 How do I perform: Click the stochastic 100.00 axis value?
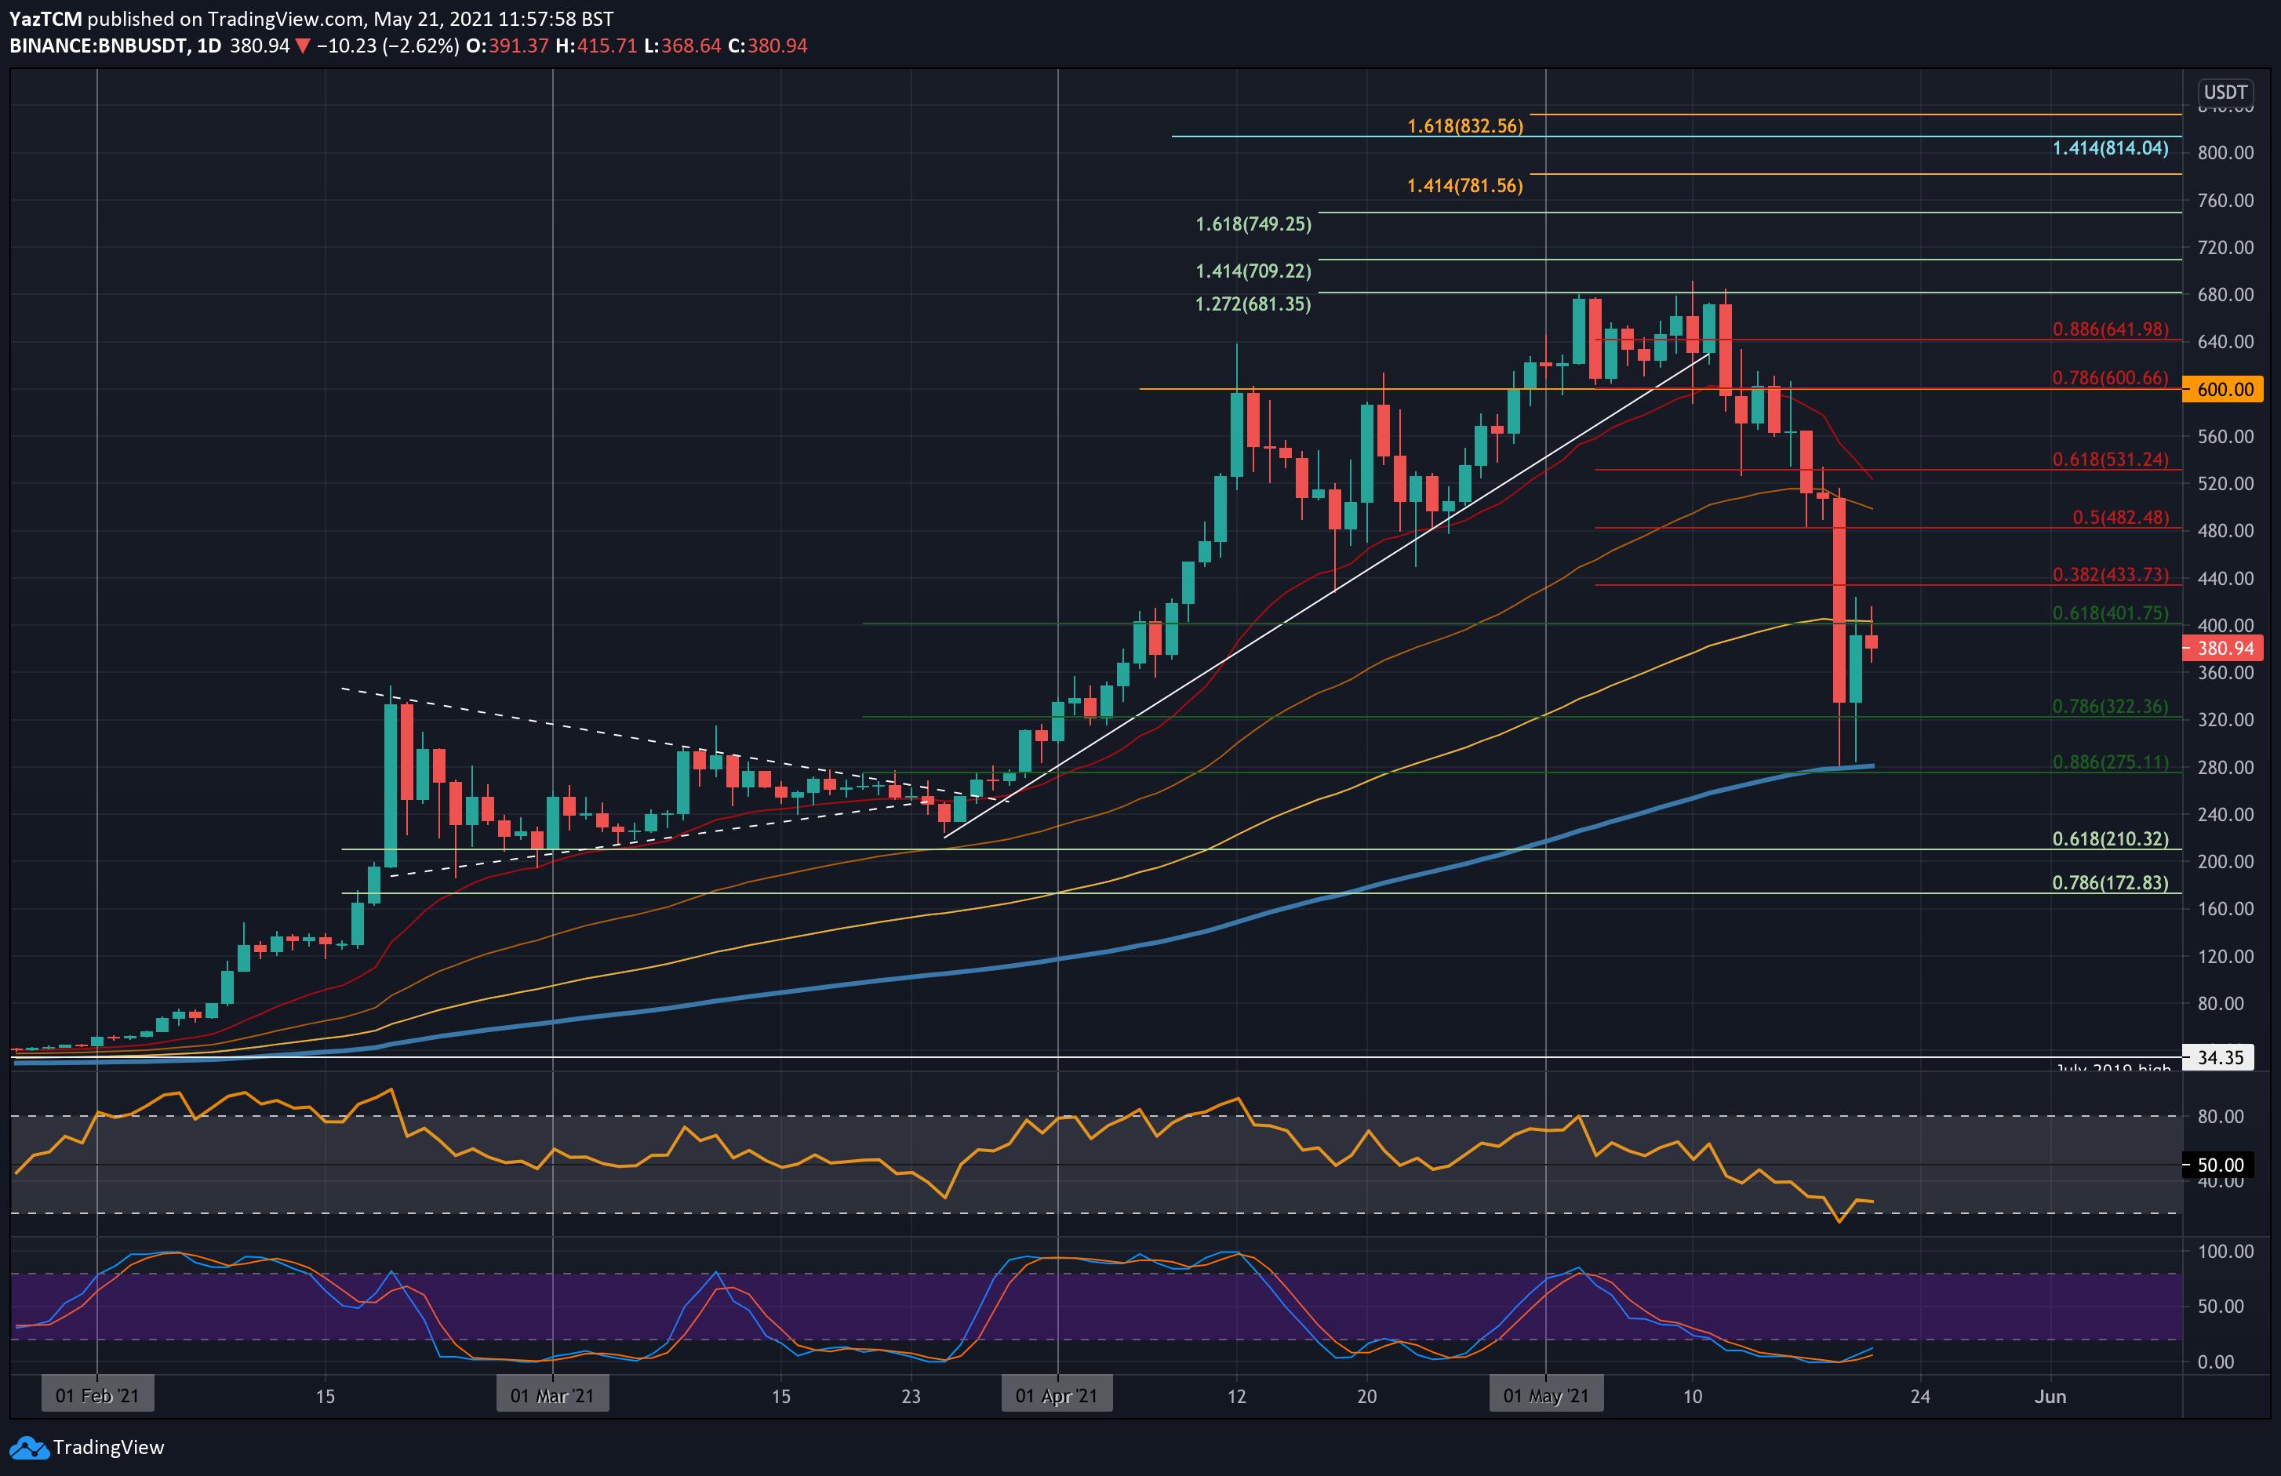2225,1252
